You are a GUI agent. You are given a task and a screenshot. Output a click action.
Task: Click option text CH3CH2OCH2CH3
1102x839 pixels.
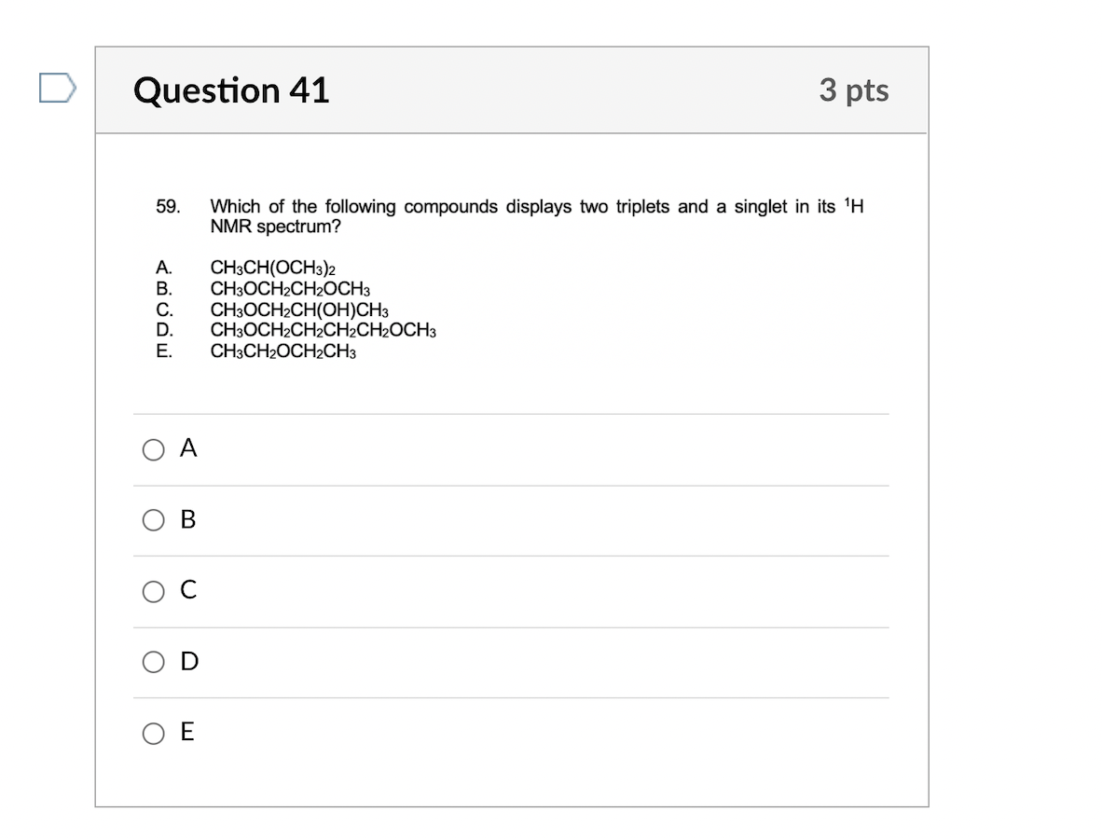click(282, 352)
